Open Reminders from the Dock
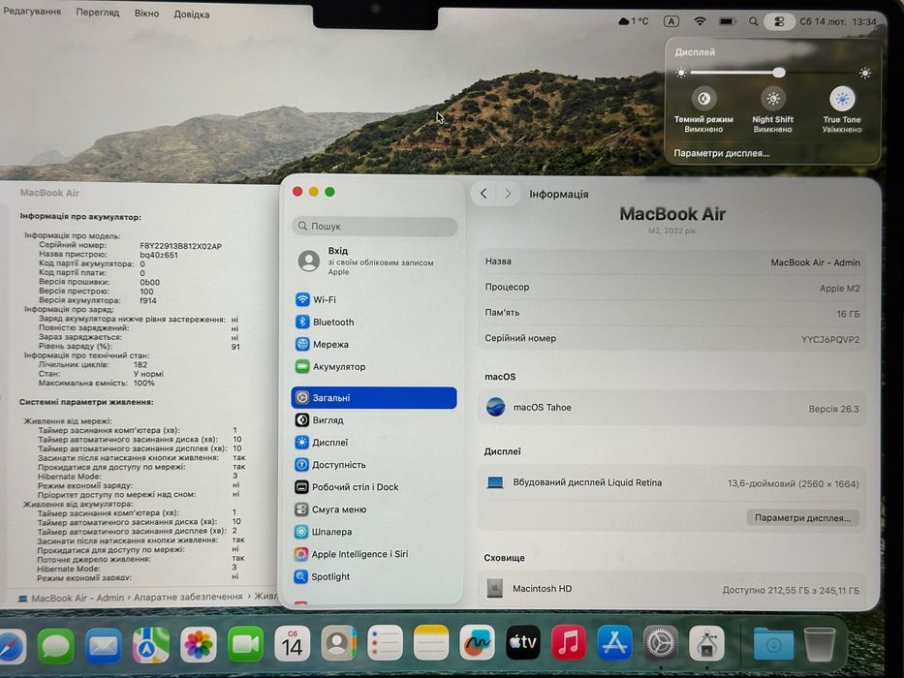904x678 pixels. click(385, 643)
